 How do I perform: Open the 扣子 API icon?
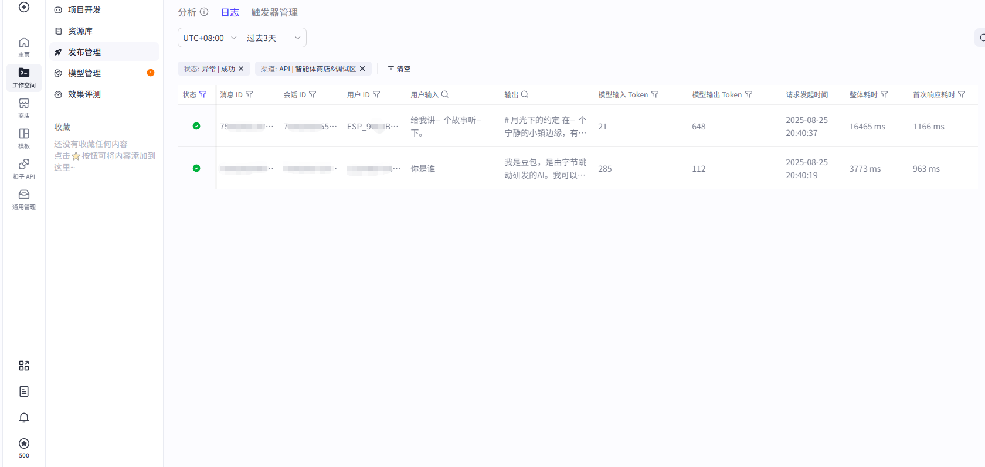pyautogui.click(x=24, y=169)
